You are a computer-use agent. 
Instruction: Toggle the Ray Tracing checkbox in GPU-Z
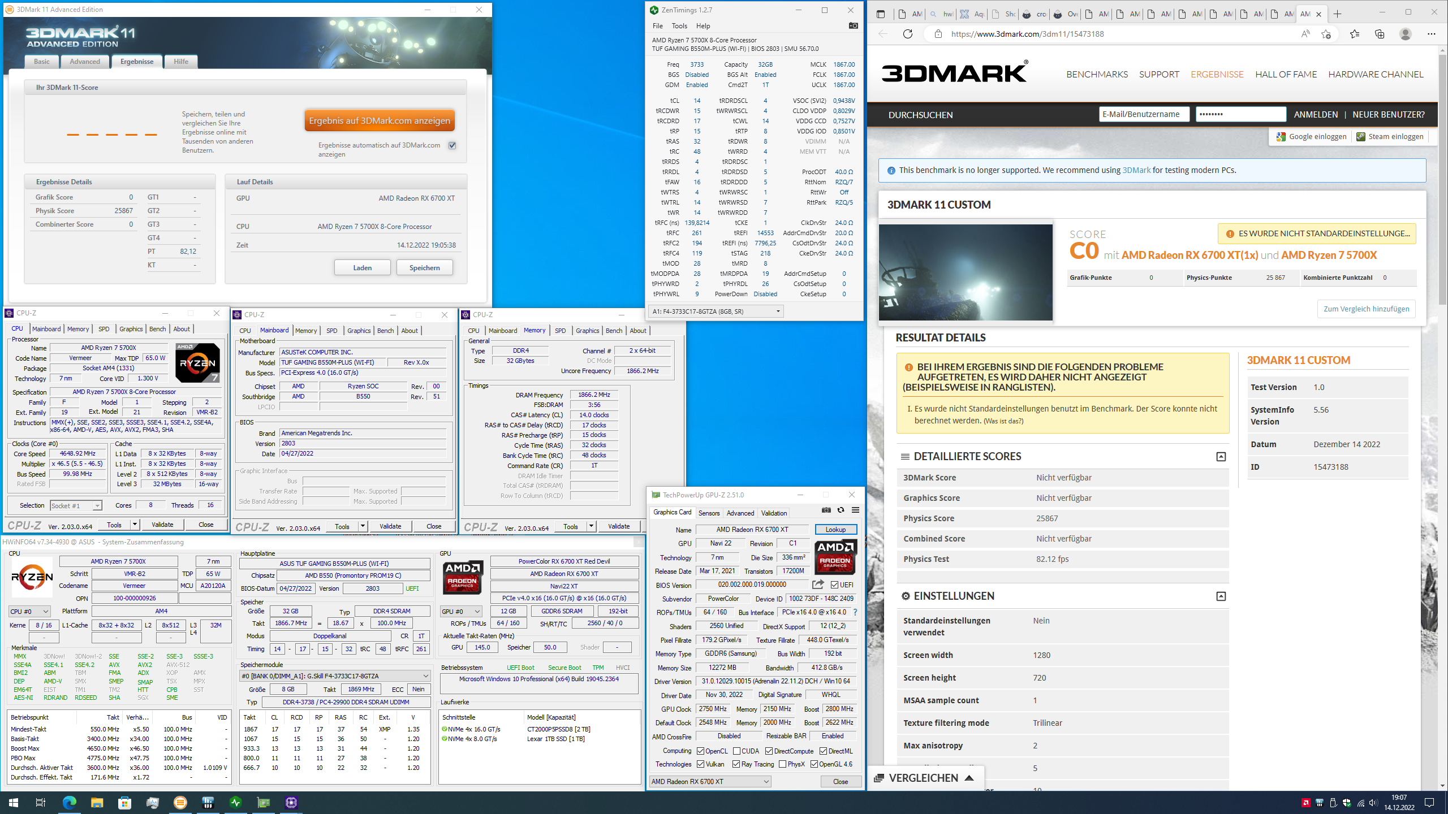point(736,764)
